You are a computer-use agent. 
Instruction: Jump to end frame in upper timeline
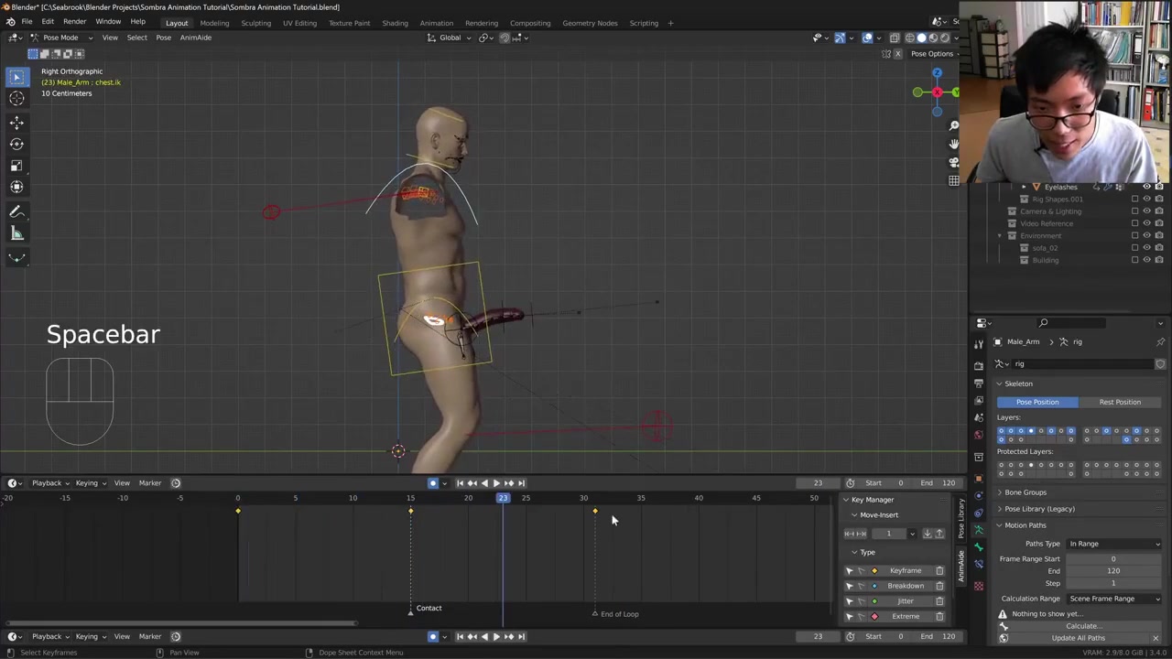pyautogui.click(x=521, y=483)
